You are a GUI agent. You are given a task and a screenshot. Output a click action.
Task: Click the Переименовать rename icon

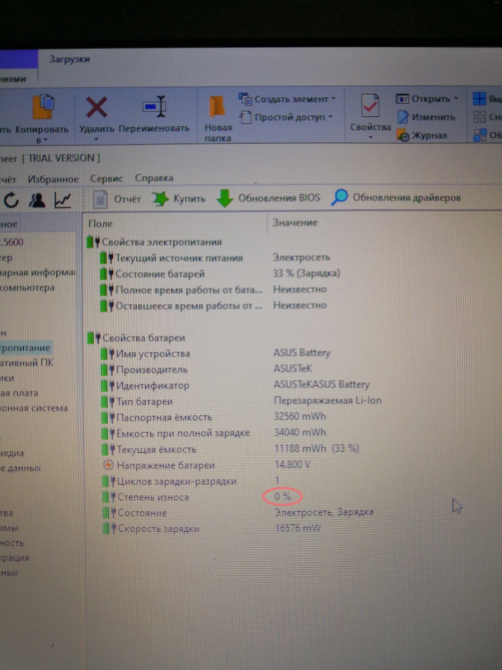(154, 106)
